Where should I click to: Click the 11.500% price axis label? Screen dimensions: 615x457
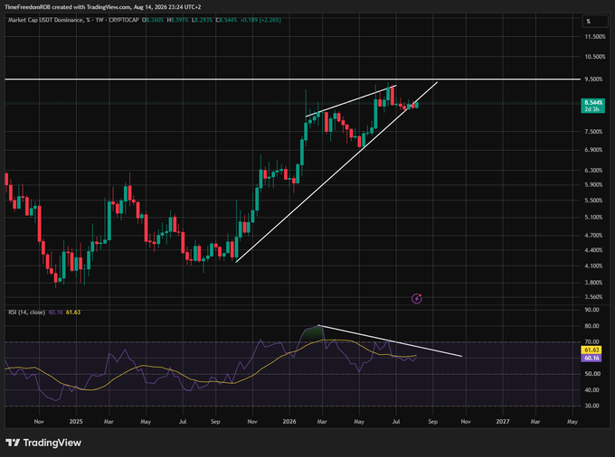click(x=594, y=37)
